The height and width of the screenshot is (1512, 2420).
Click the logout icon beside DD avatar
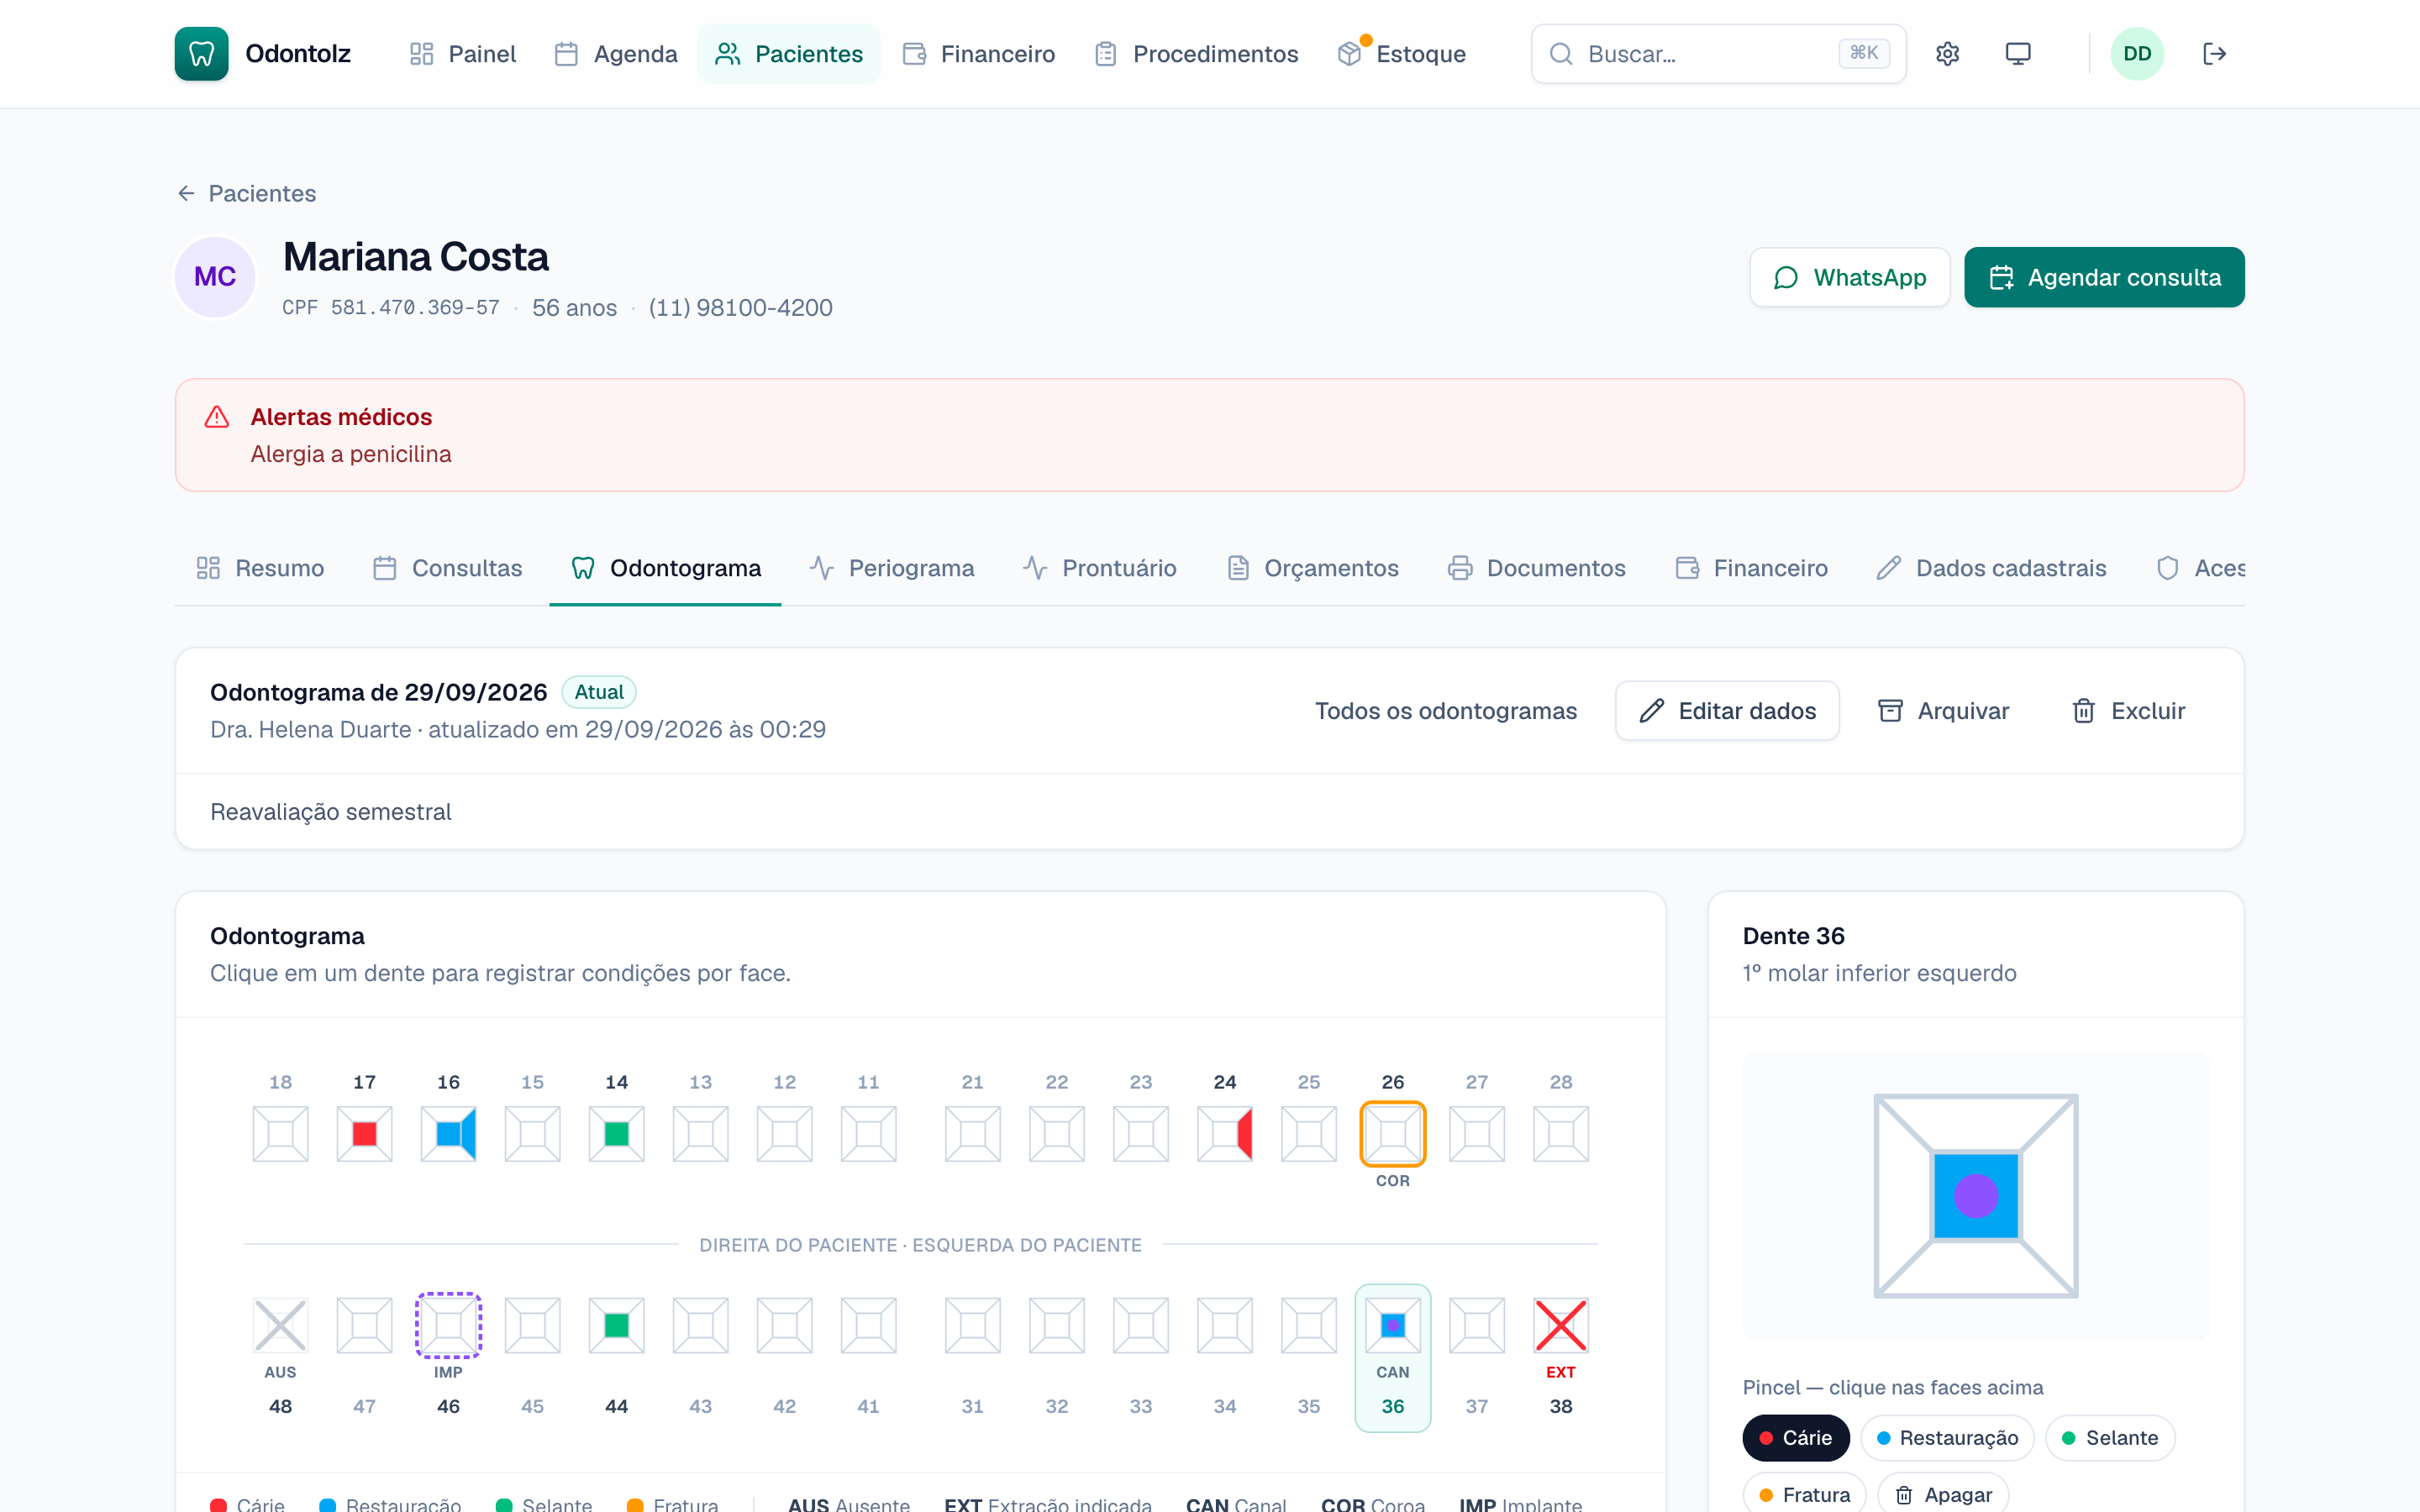(x=2214, y=54)
